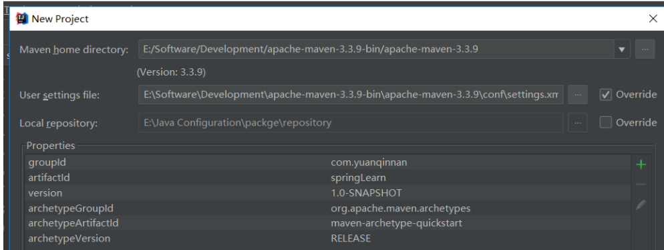Browse for the local repository folder

(x=578, y=123)
